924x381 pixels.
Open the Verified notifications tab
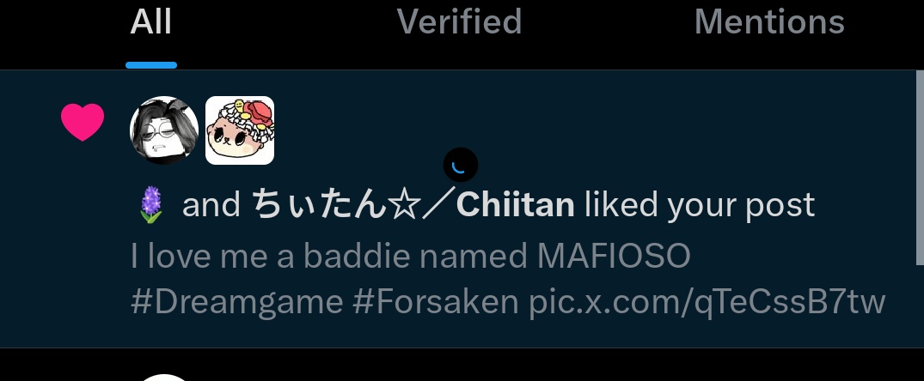pos(459,22)
